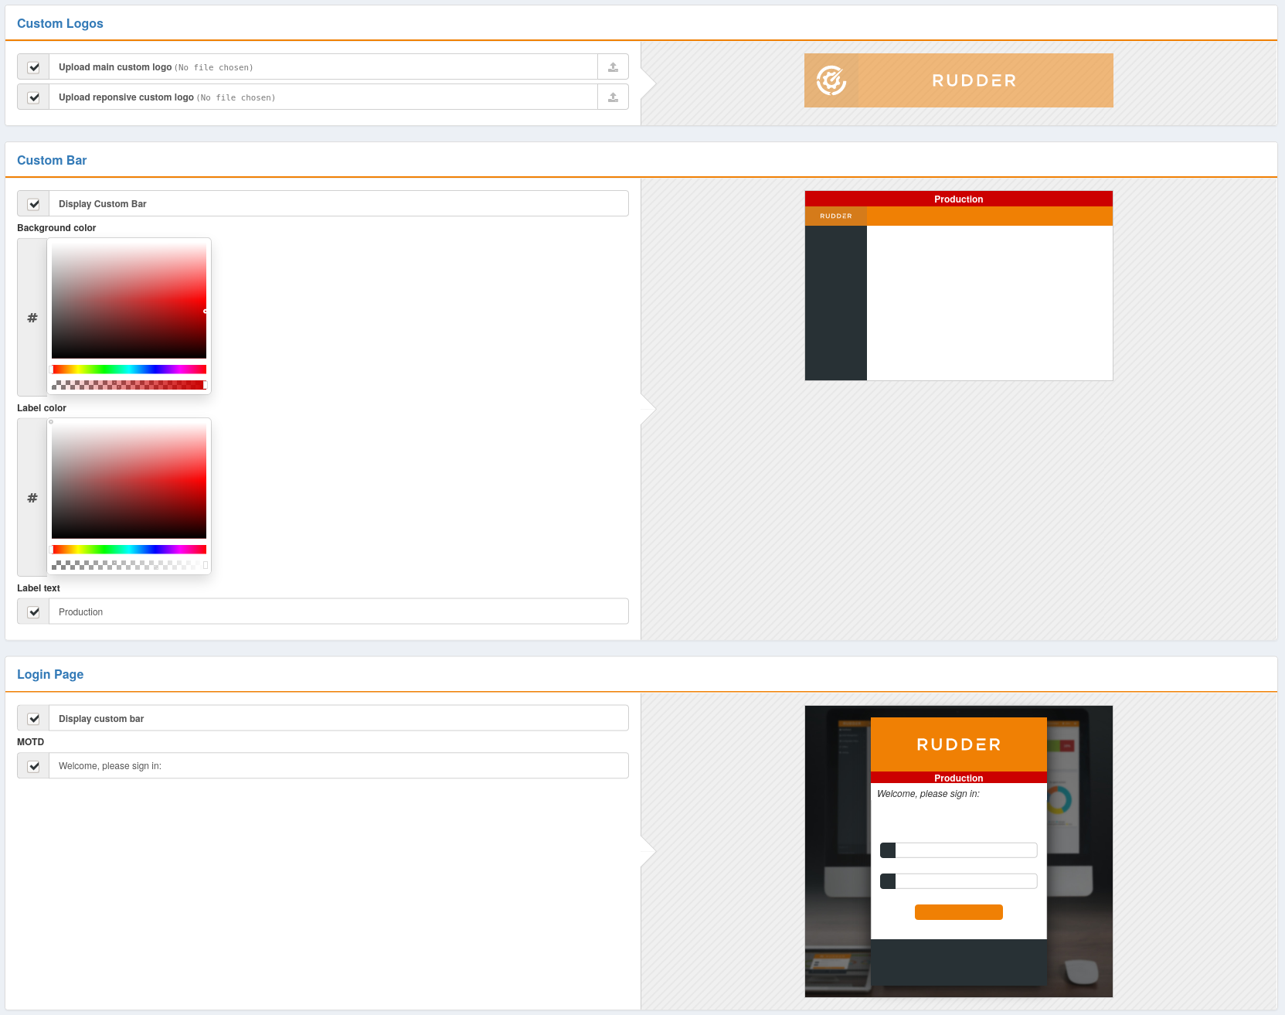Click the small RUDDER logo in custom bar preview
This screenshot has height=1015, width=1285.
[835, 216]
